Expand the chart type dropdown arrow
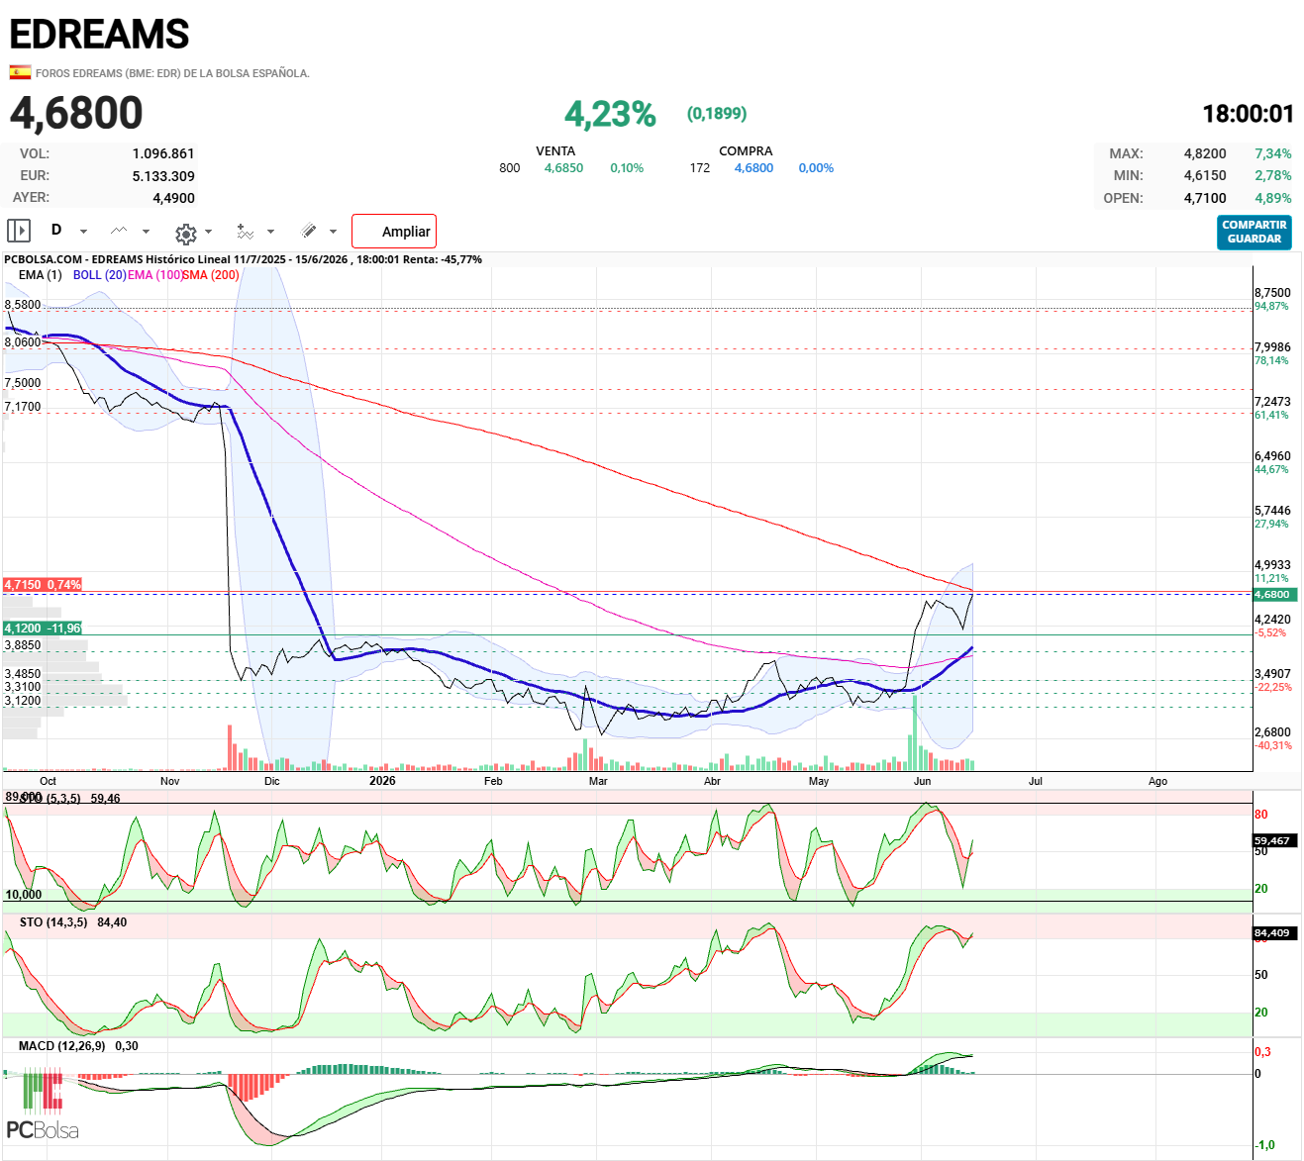This screenshot has width=1304, height=1161. click(x=146, y=232)
